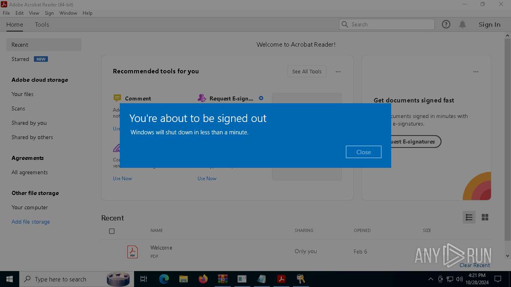Click the clock showing 4:21 PM
The height and width of the screenshot is (287, 511).
[x=477, y=275]
